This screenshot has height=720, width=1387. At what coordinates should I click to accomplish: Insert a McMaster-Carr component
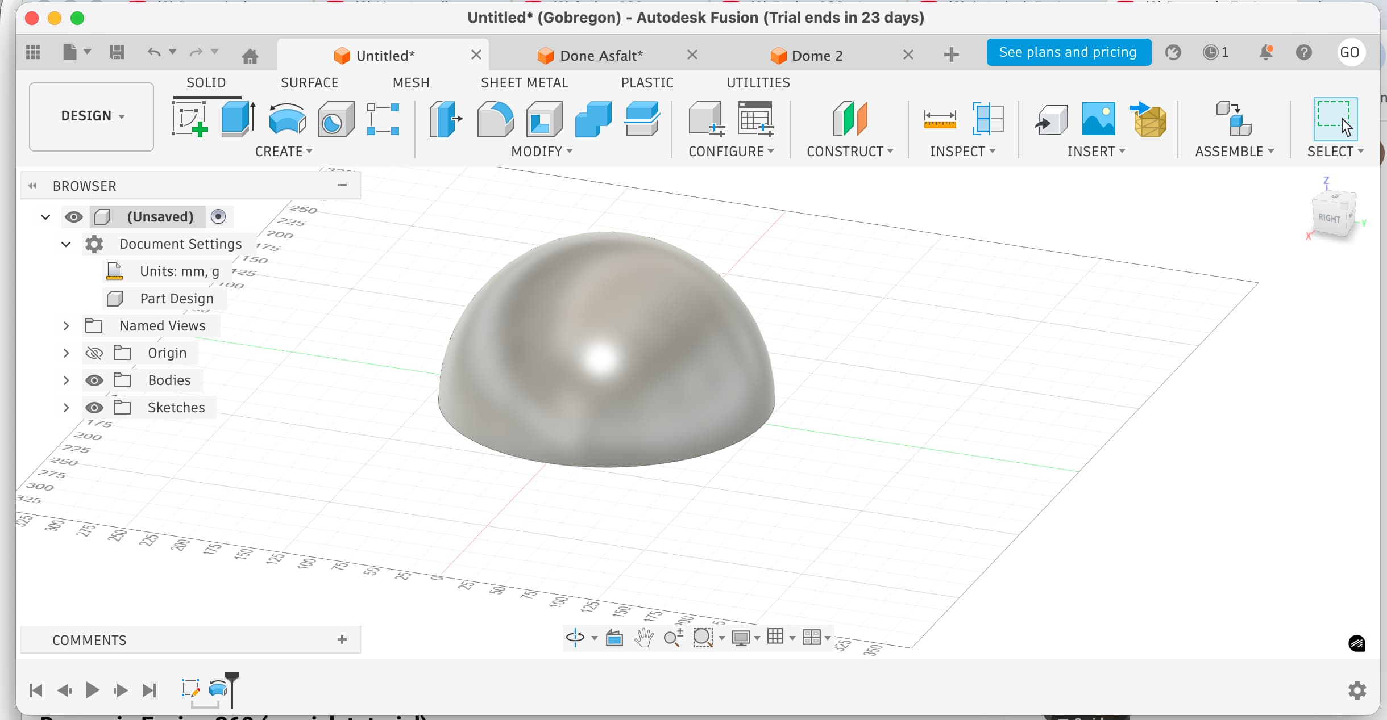click(x=1149, y=120)
